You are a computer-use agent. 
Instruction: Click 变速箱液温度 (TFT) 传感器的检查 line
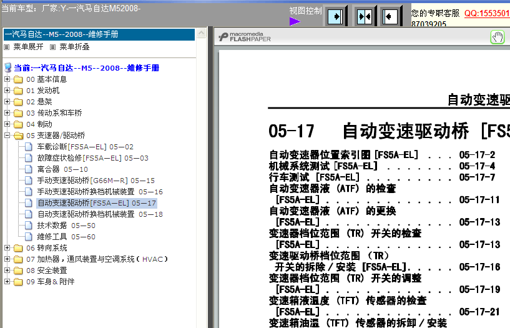pos(348,301)
